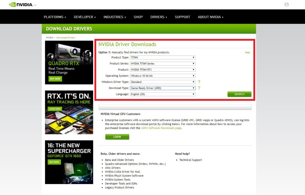Click the 'Need help?' heading
The width and height of the screenshot is (305, 195).
(x=182, y=154)
